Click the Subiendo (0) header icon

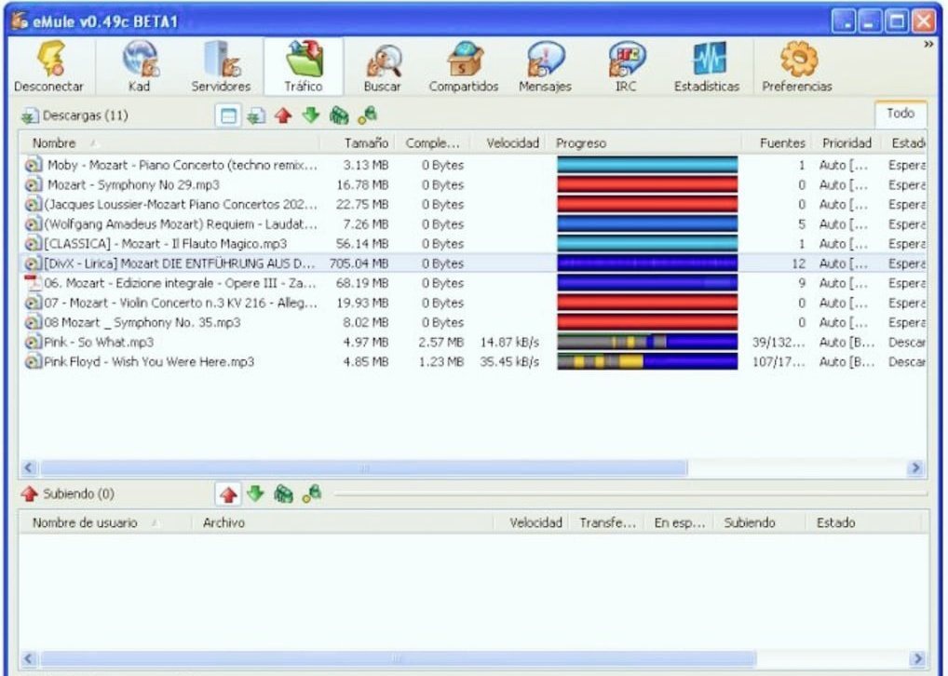click(x=29, y=494)
